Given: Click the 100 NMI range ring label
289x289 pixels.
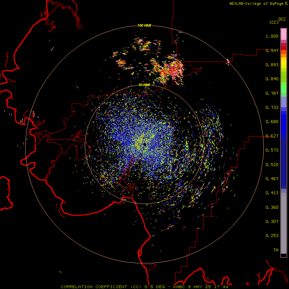Looking at the screenshot, I should 144,25.
